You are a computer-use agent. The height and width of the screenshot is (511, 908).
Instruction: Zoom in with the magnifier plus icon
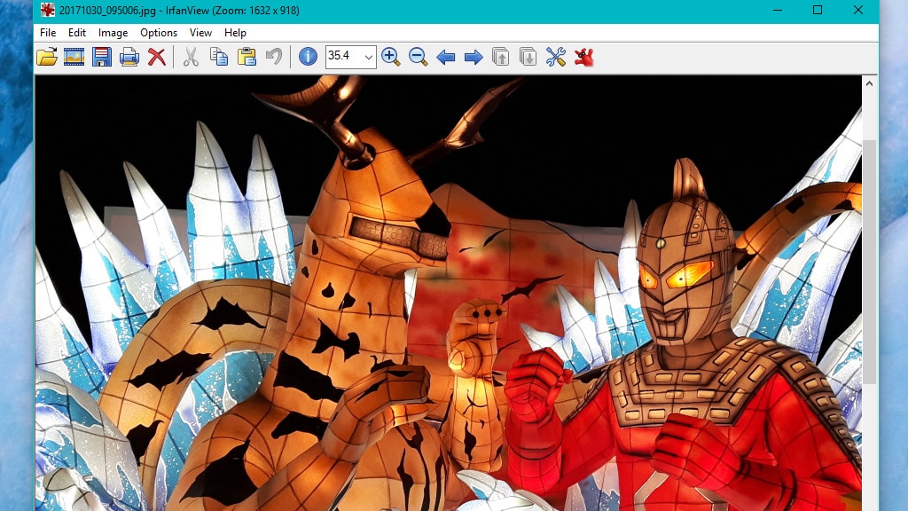pos(390,57)
